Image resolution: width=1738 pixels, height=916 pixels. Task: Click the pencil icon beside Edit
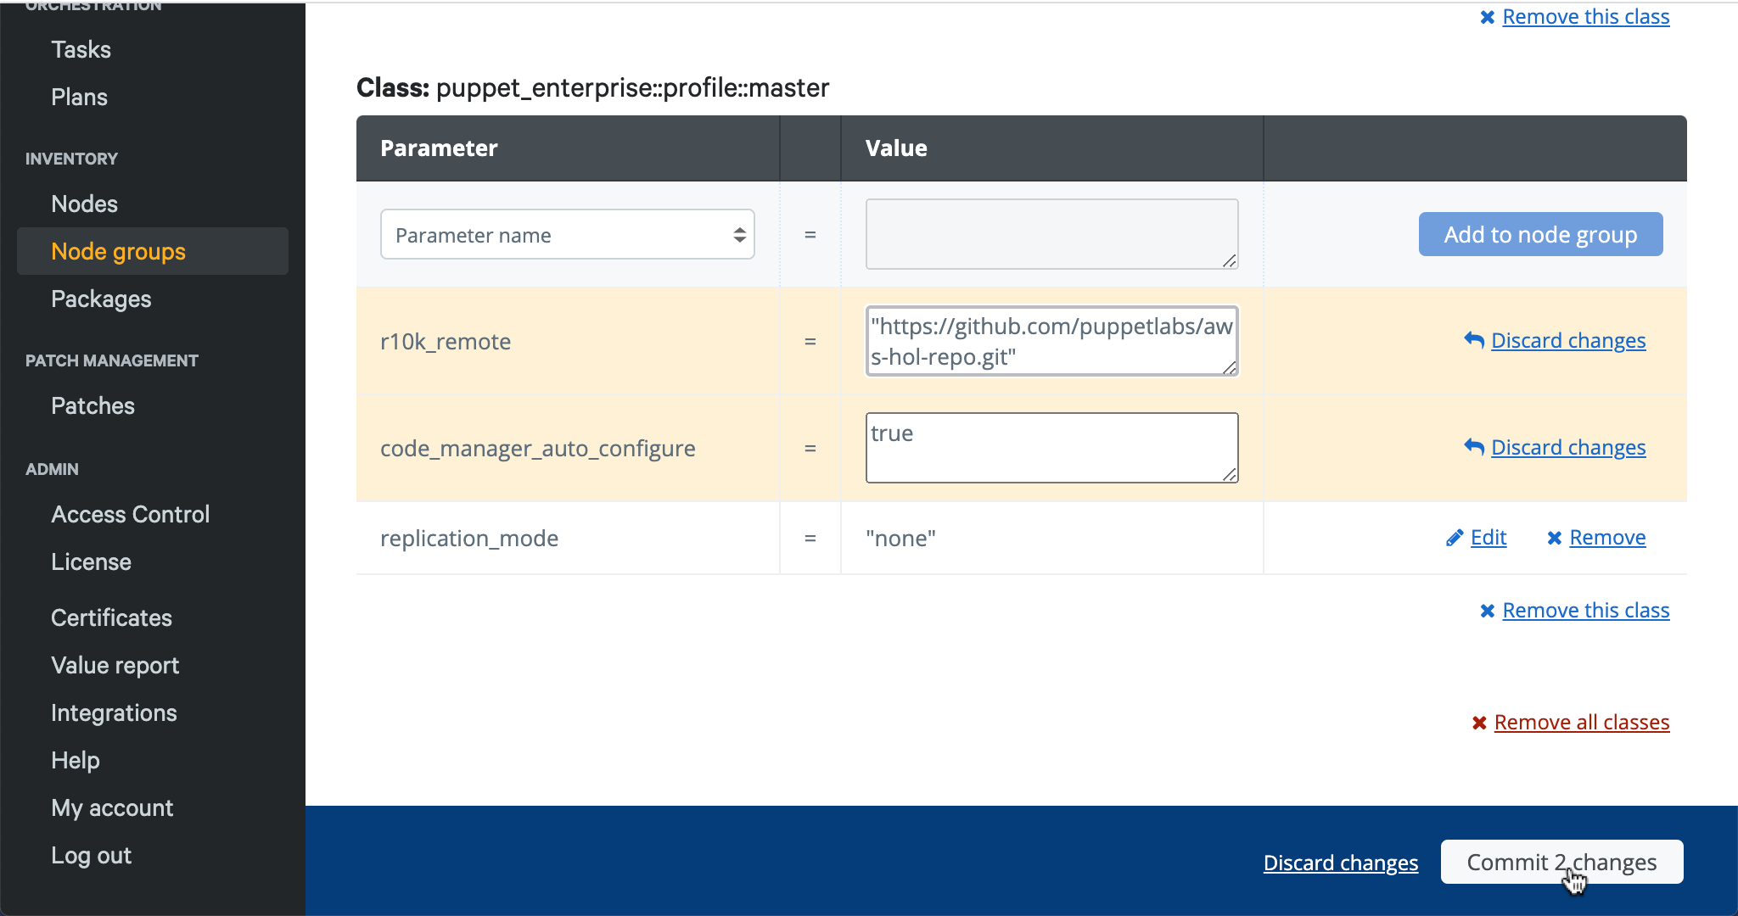tap(1455, 538)
